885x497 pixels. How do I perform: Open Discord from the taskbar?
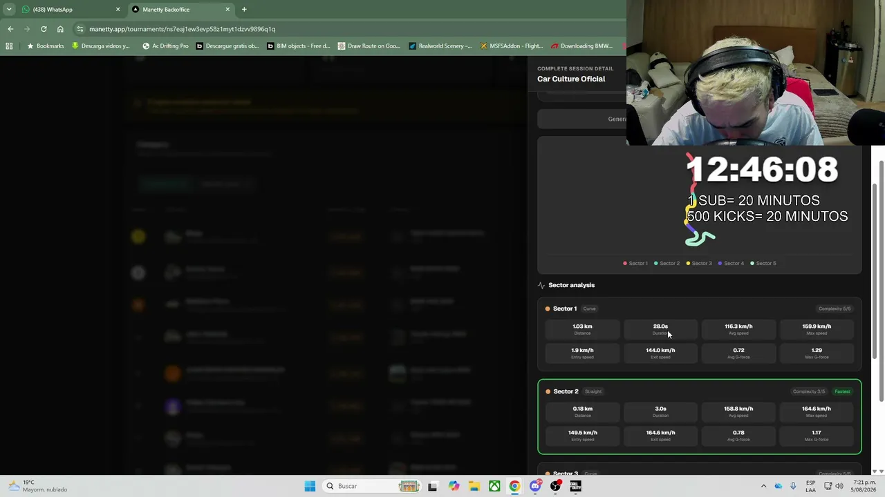coord(535,486)
